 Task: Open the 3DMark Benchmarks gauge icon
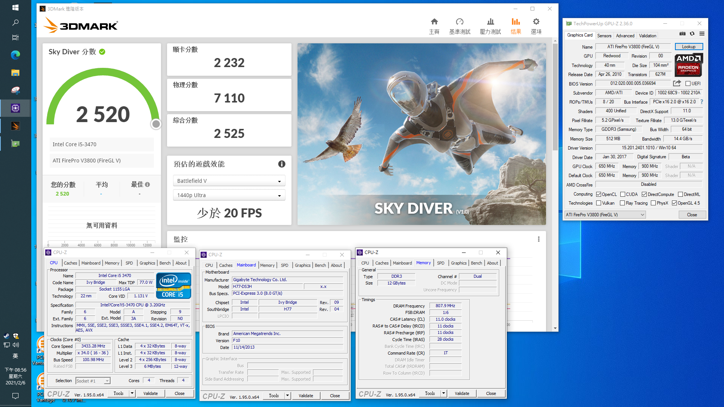click(x=460, y=22)
